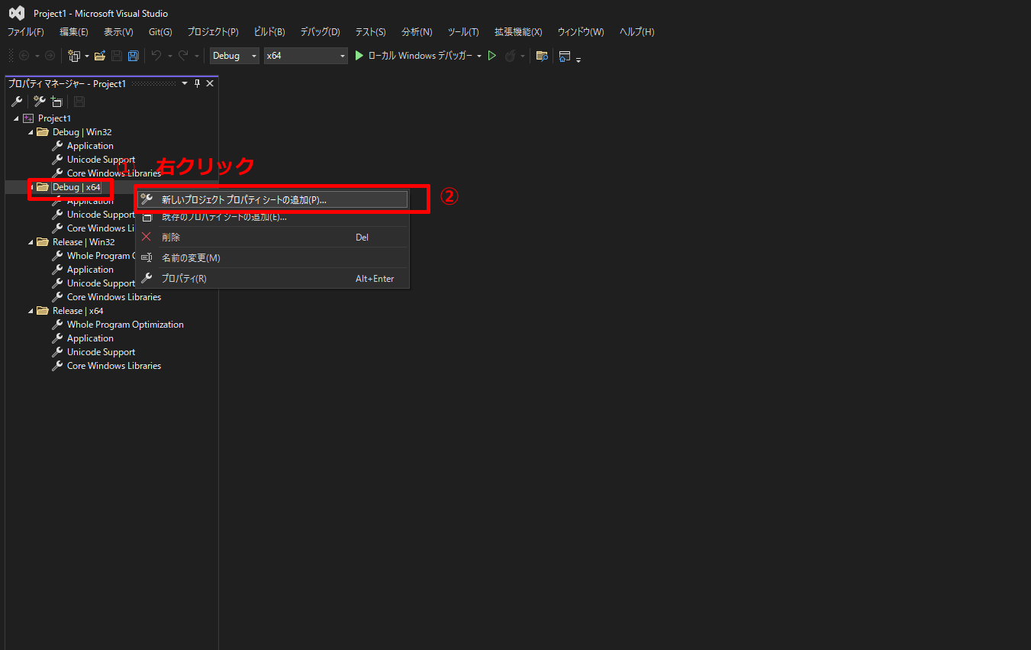
Task: Open the ツール(T) menu
Action: (x=463, y=32)
